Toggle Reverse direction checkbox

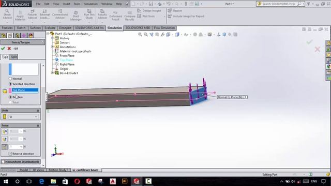coord(10,154)
